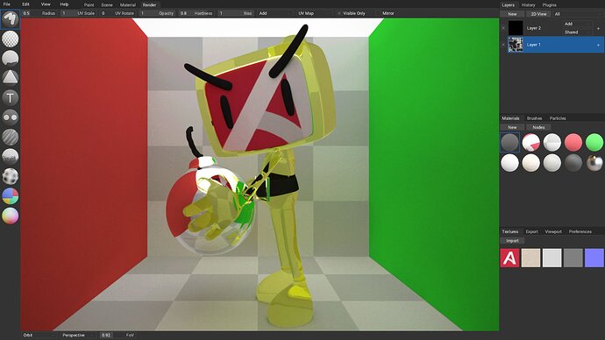
Task: Pick the cream material sphere second in the second row
Action: pyautogui.click(x=531, y=163)
